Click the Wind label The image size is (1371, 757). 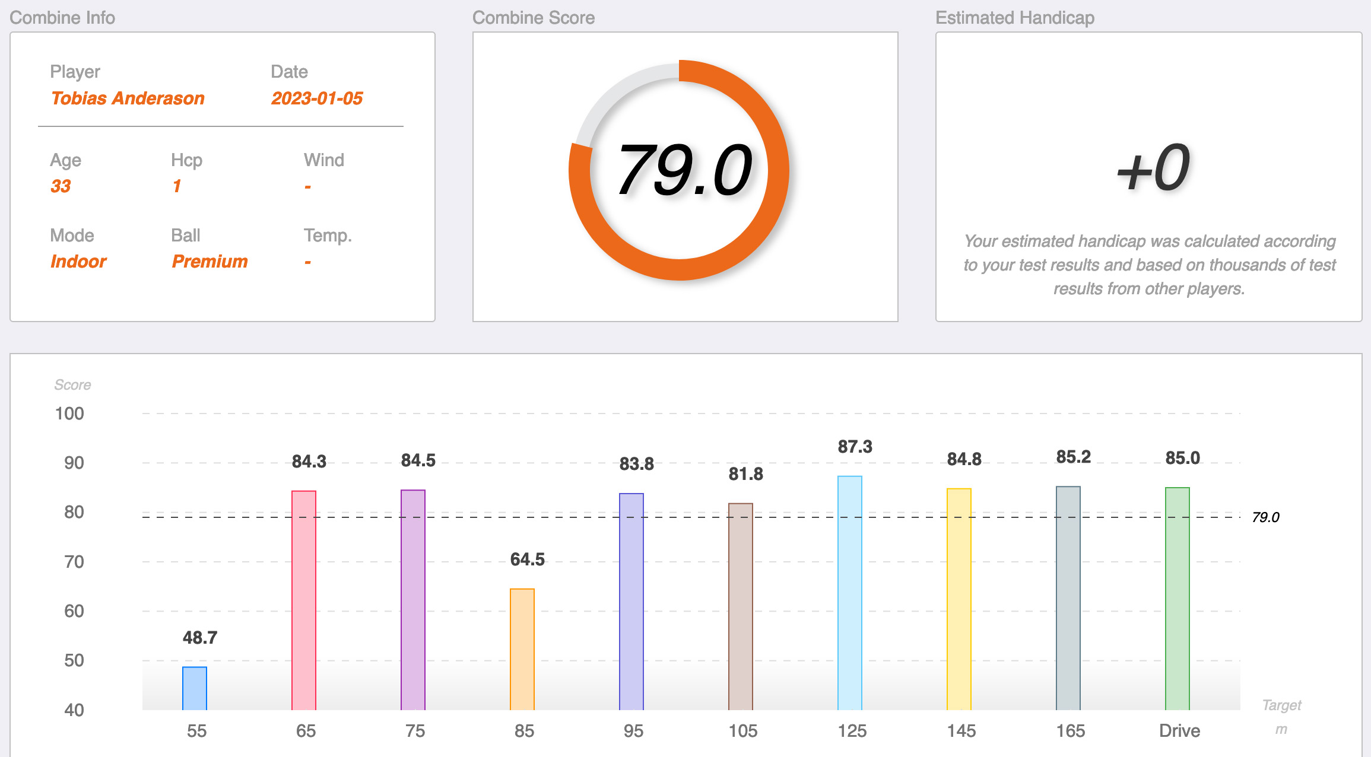click(323, 160)
